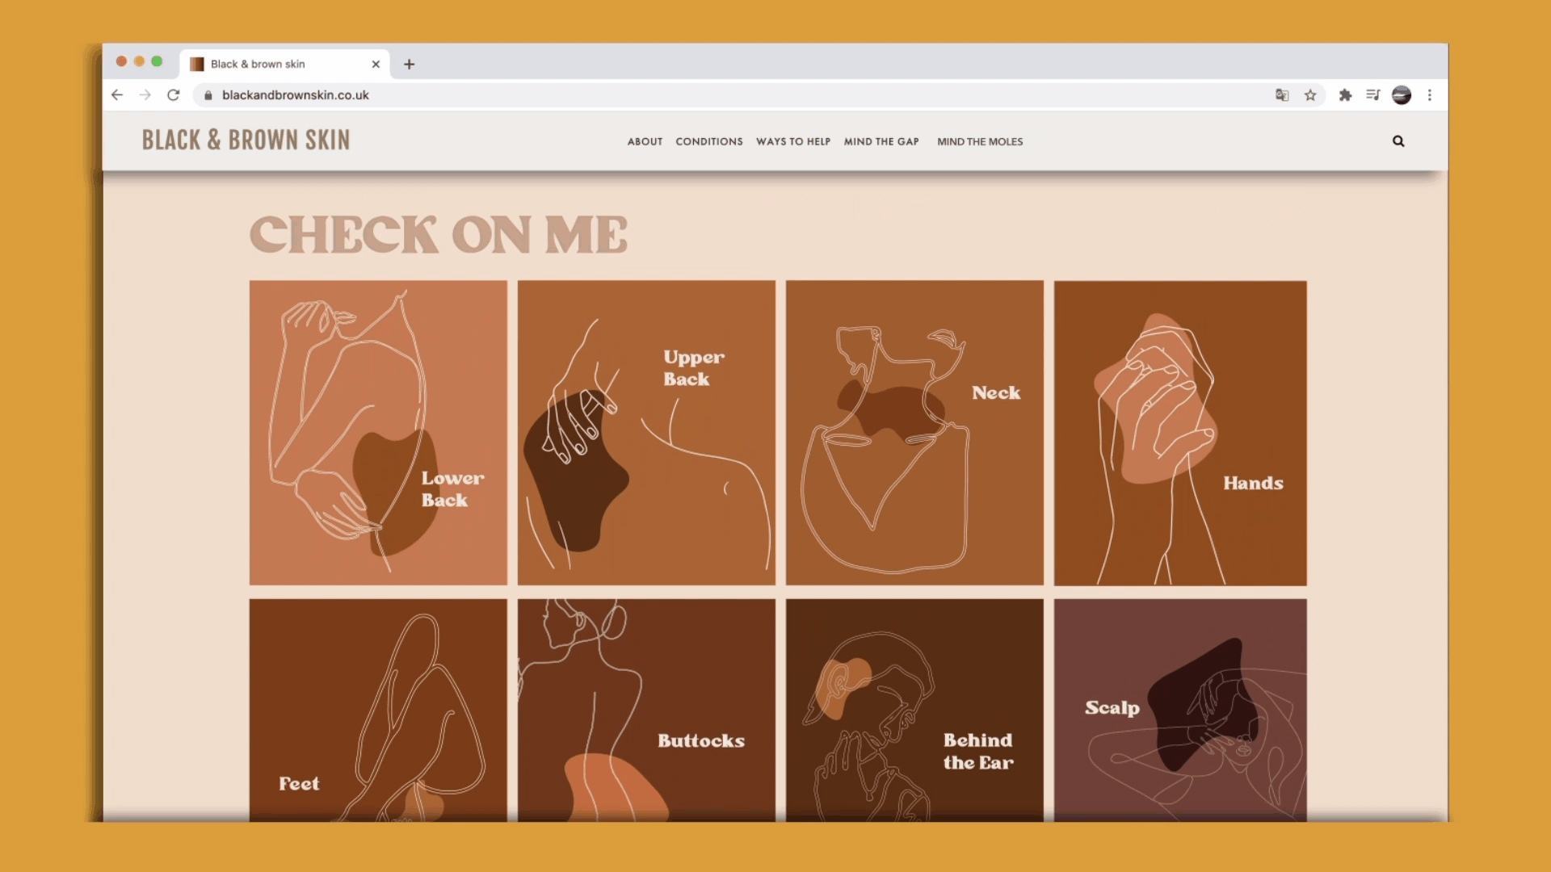Click the browser profile avatar
This screenshot has width=1551, height=872.
coord(1402,94)
